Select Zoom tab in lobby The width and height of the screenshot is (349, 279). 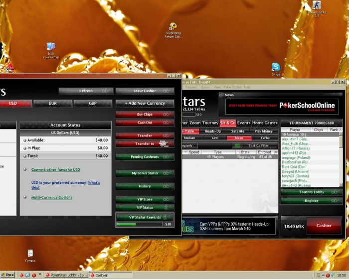click(x=195, y=123)
